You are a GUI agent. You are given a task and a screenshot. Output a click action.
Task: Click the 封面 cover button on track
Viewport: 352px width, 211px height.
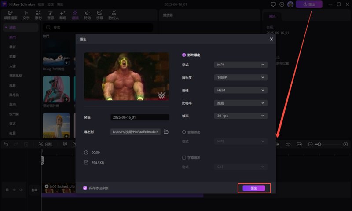[x=34, y=190]
